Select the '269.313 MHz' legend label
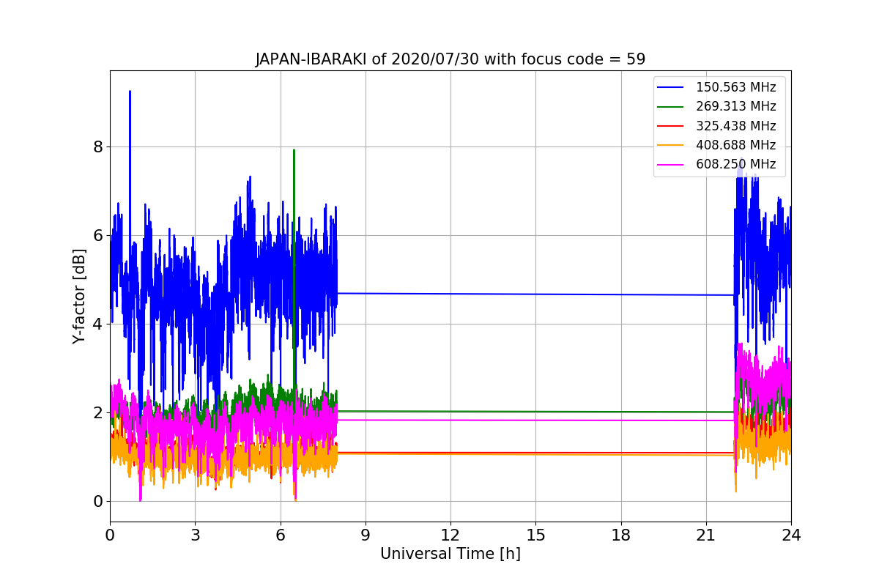The image size is (879, 586). pyautogui.click(x=735, y=107)
